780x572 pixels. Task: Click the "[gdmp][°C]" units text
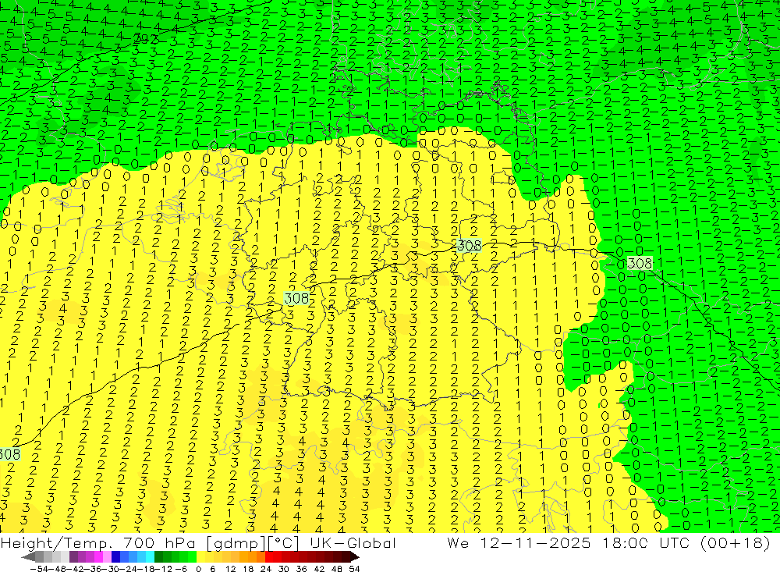coord(253,542)
